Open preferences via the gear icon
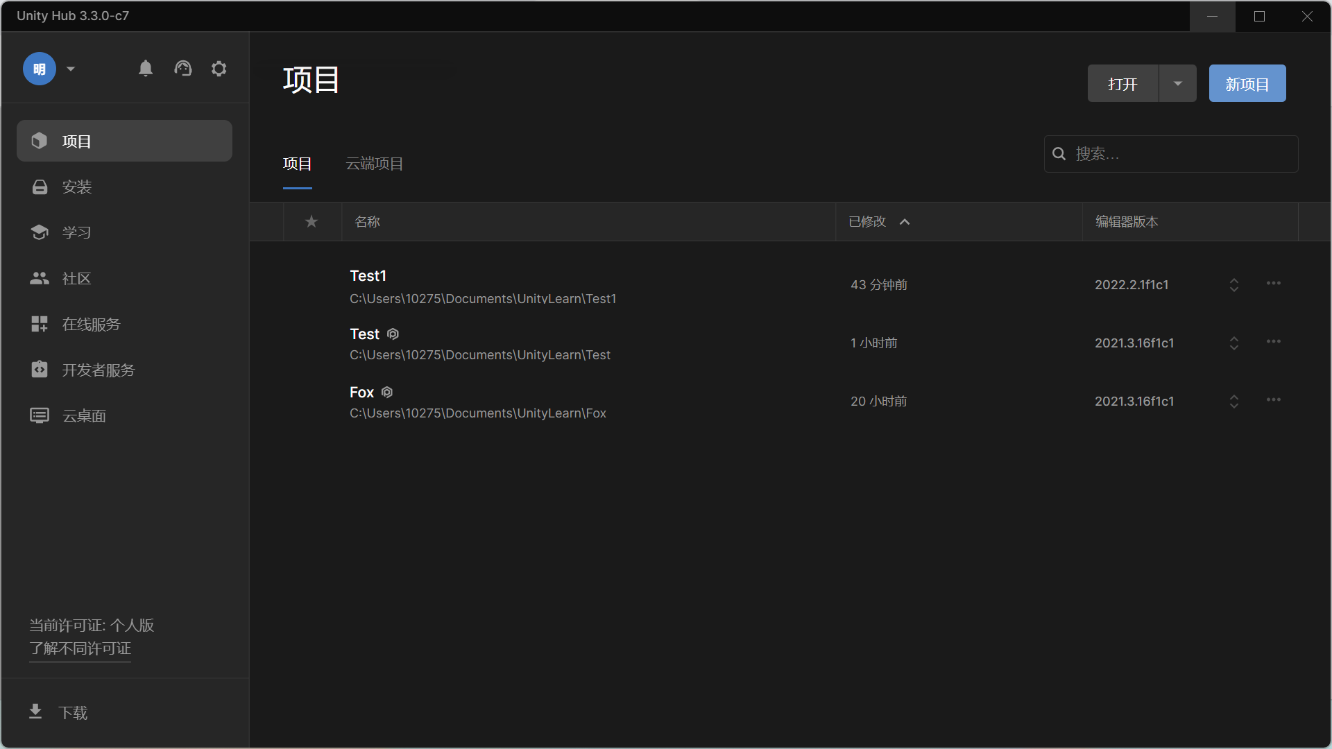This screenshot has width=1332, height=749. click(x=219, y=69)
